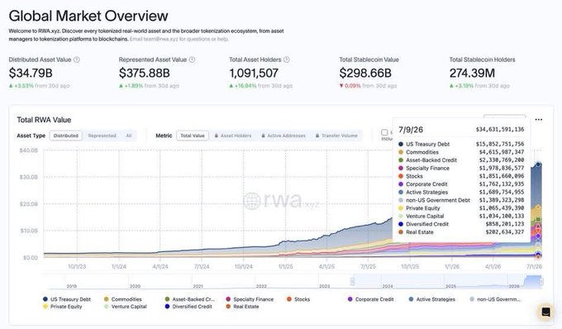Click the $34.79B Distributed Asset Value figure
The height and width of the screenshot is (329, 562).
coord(31,73)
